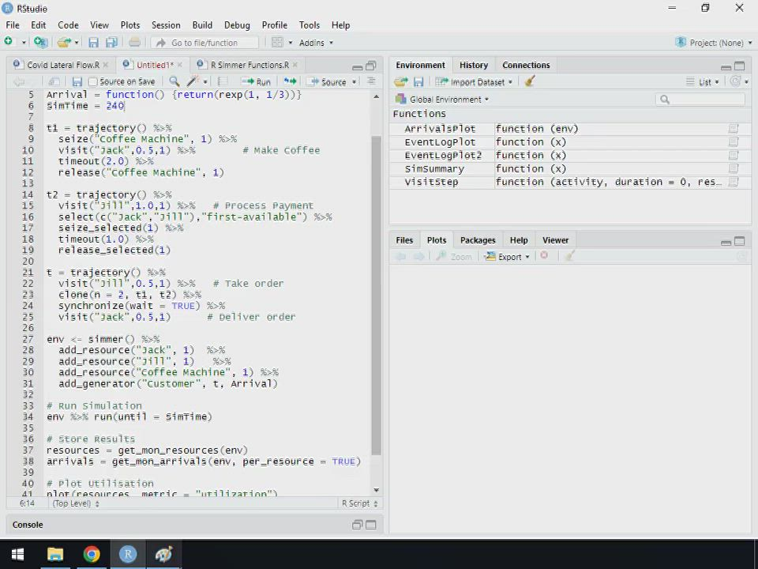Image resolution: width=758 pixels, height=569 pixels.
Task: Clear workspace objects with the broom icon
Action: (x=530, y=81)
